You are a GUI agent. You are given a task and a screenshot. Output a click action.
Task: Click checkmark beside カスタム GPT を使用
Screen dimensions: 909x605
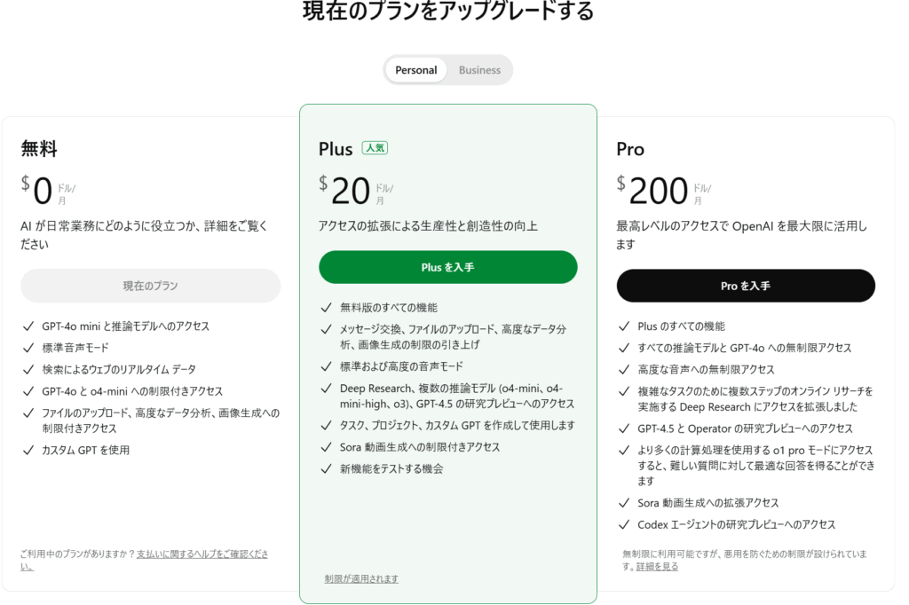(28, 451)
